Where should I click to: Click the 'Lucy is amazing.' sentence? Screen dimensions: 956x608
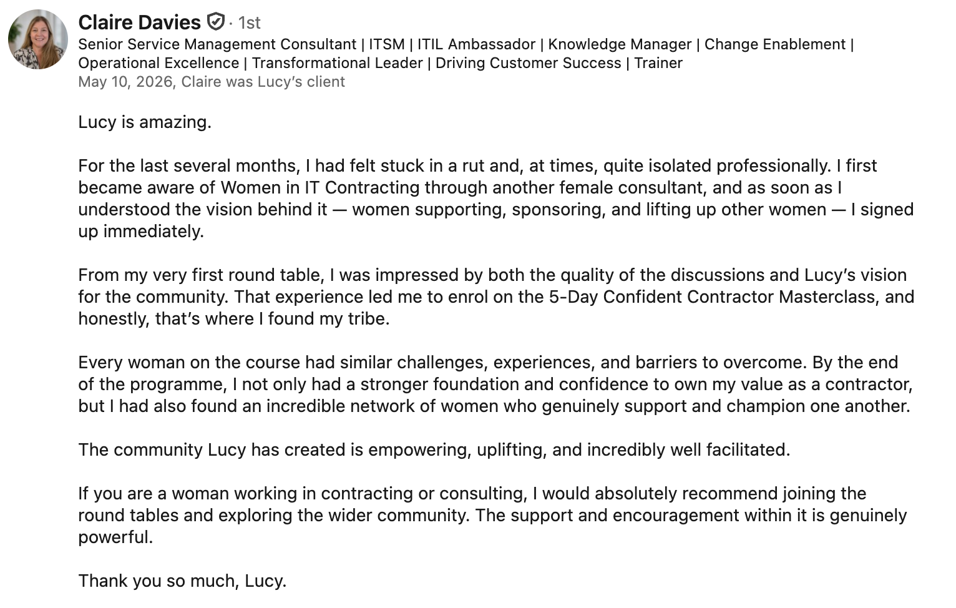tap(145, 122)
